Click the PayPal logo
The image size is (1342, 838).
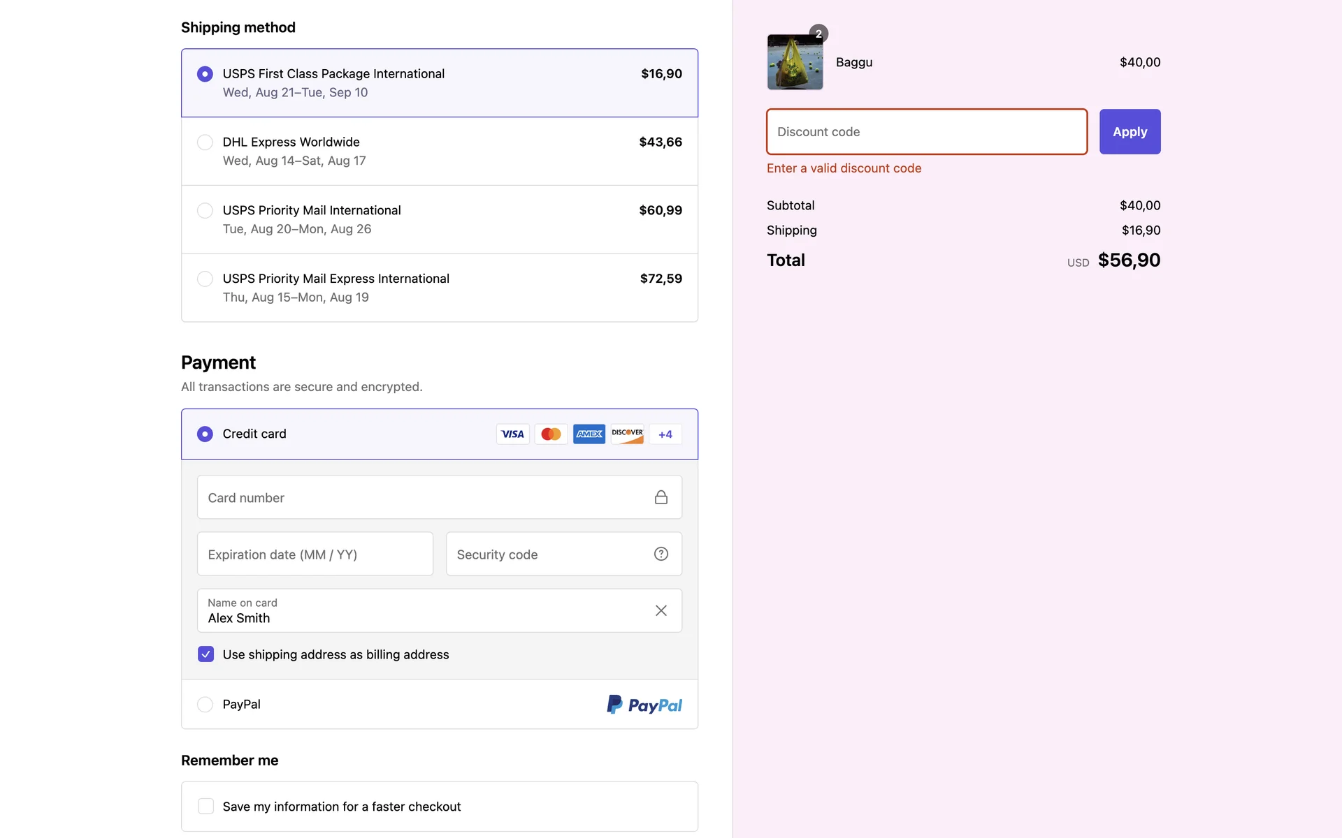click(644, 705)
